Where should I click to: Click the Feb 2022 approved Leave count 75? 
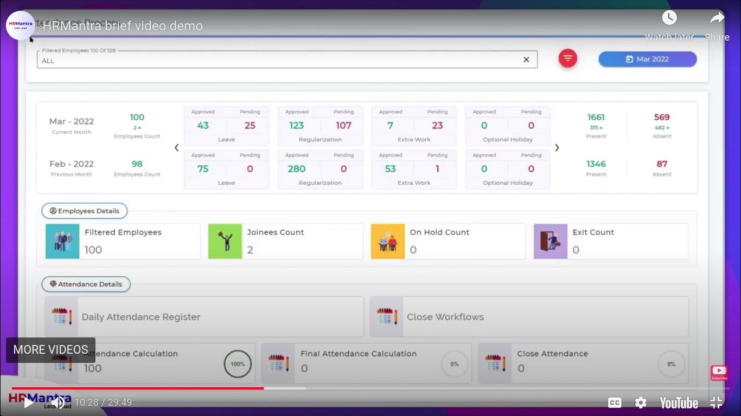pyautogui.click(x=203, y=168)
